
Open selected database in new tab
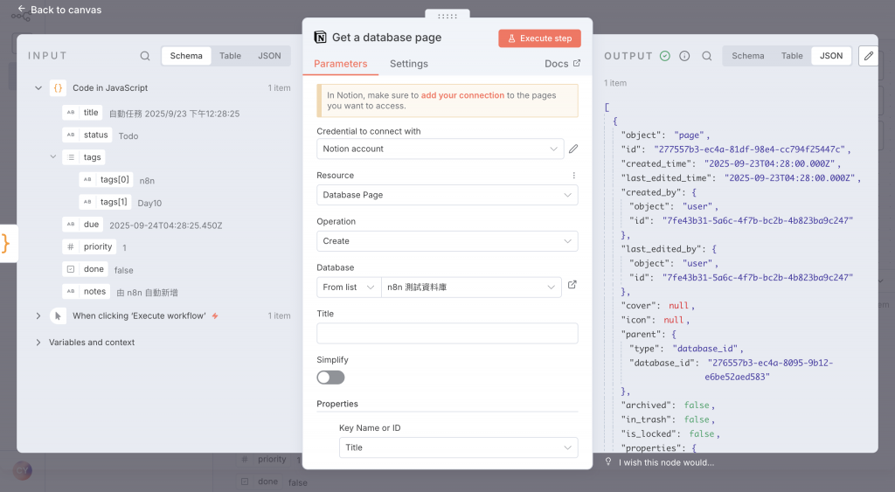pyautogui.click(x=572, y=285)
